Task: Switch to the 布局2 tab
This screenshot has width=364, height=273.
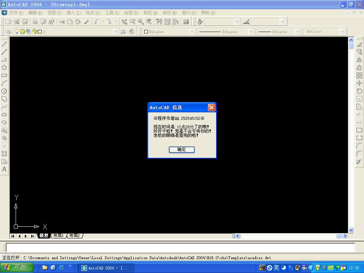Action: [x=75, y=236]
